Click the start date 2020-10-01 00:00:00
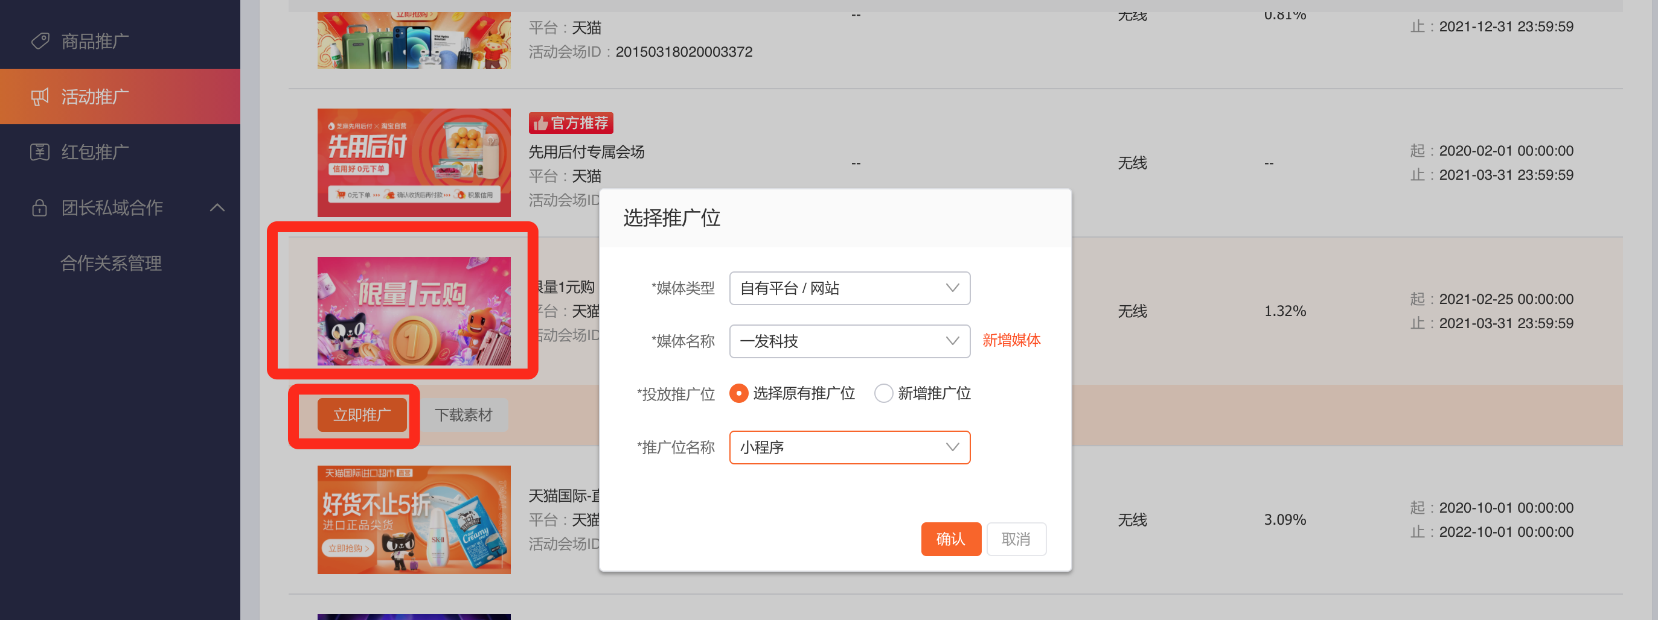Viewport: 1658px width, 620px height. coord(1505,507)
